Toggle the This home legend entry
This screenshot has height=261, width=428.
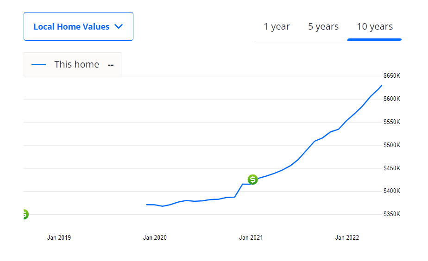(x=76, y=64)
